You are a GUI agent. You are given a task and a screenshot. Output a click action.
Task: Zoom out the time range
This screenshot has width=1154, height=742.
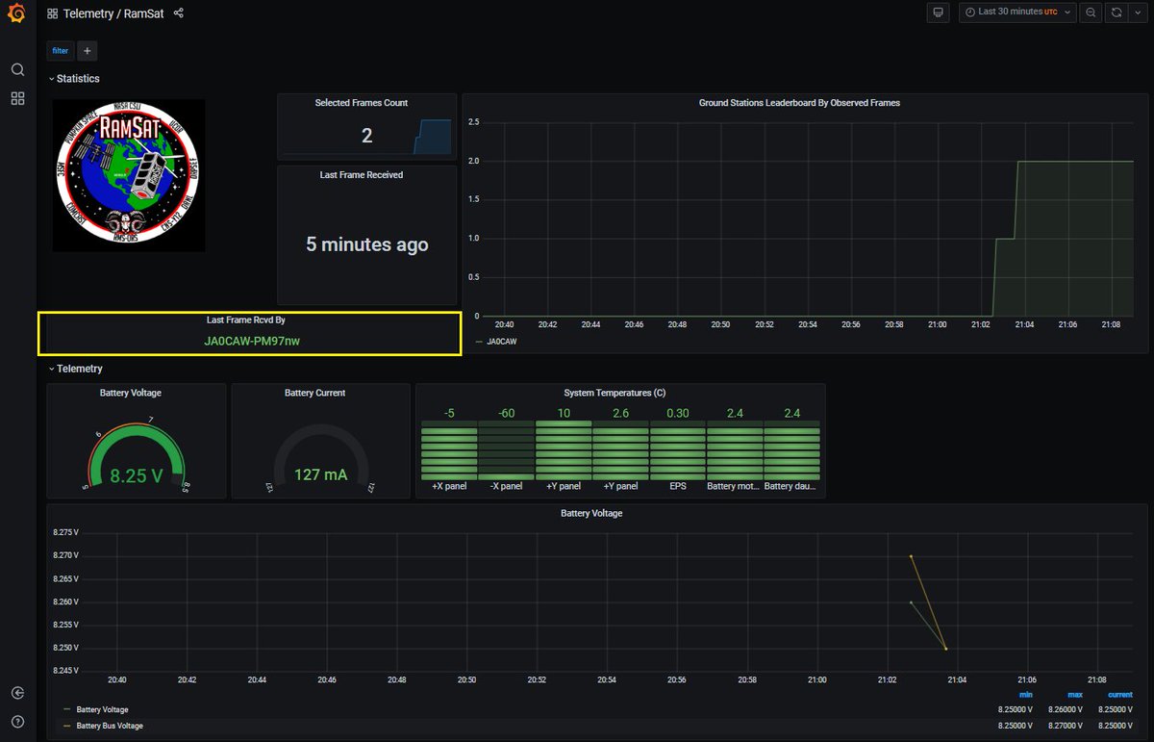pyautogui.click(x=1091, y=13)
